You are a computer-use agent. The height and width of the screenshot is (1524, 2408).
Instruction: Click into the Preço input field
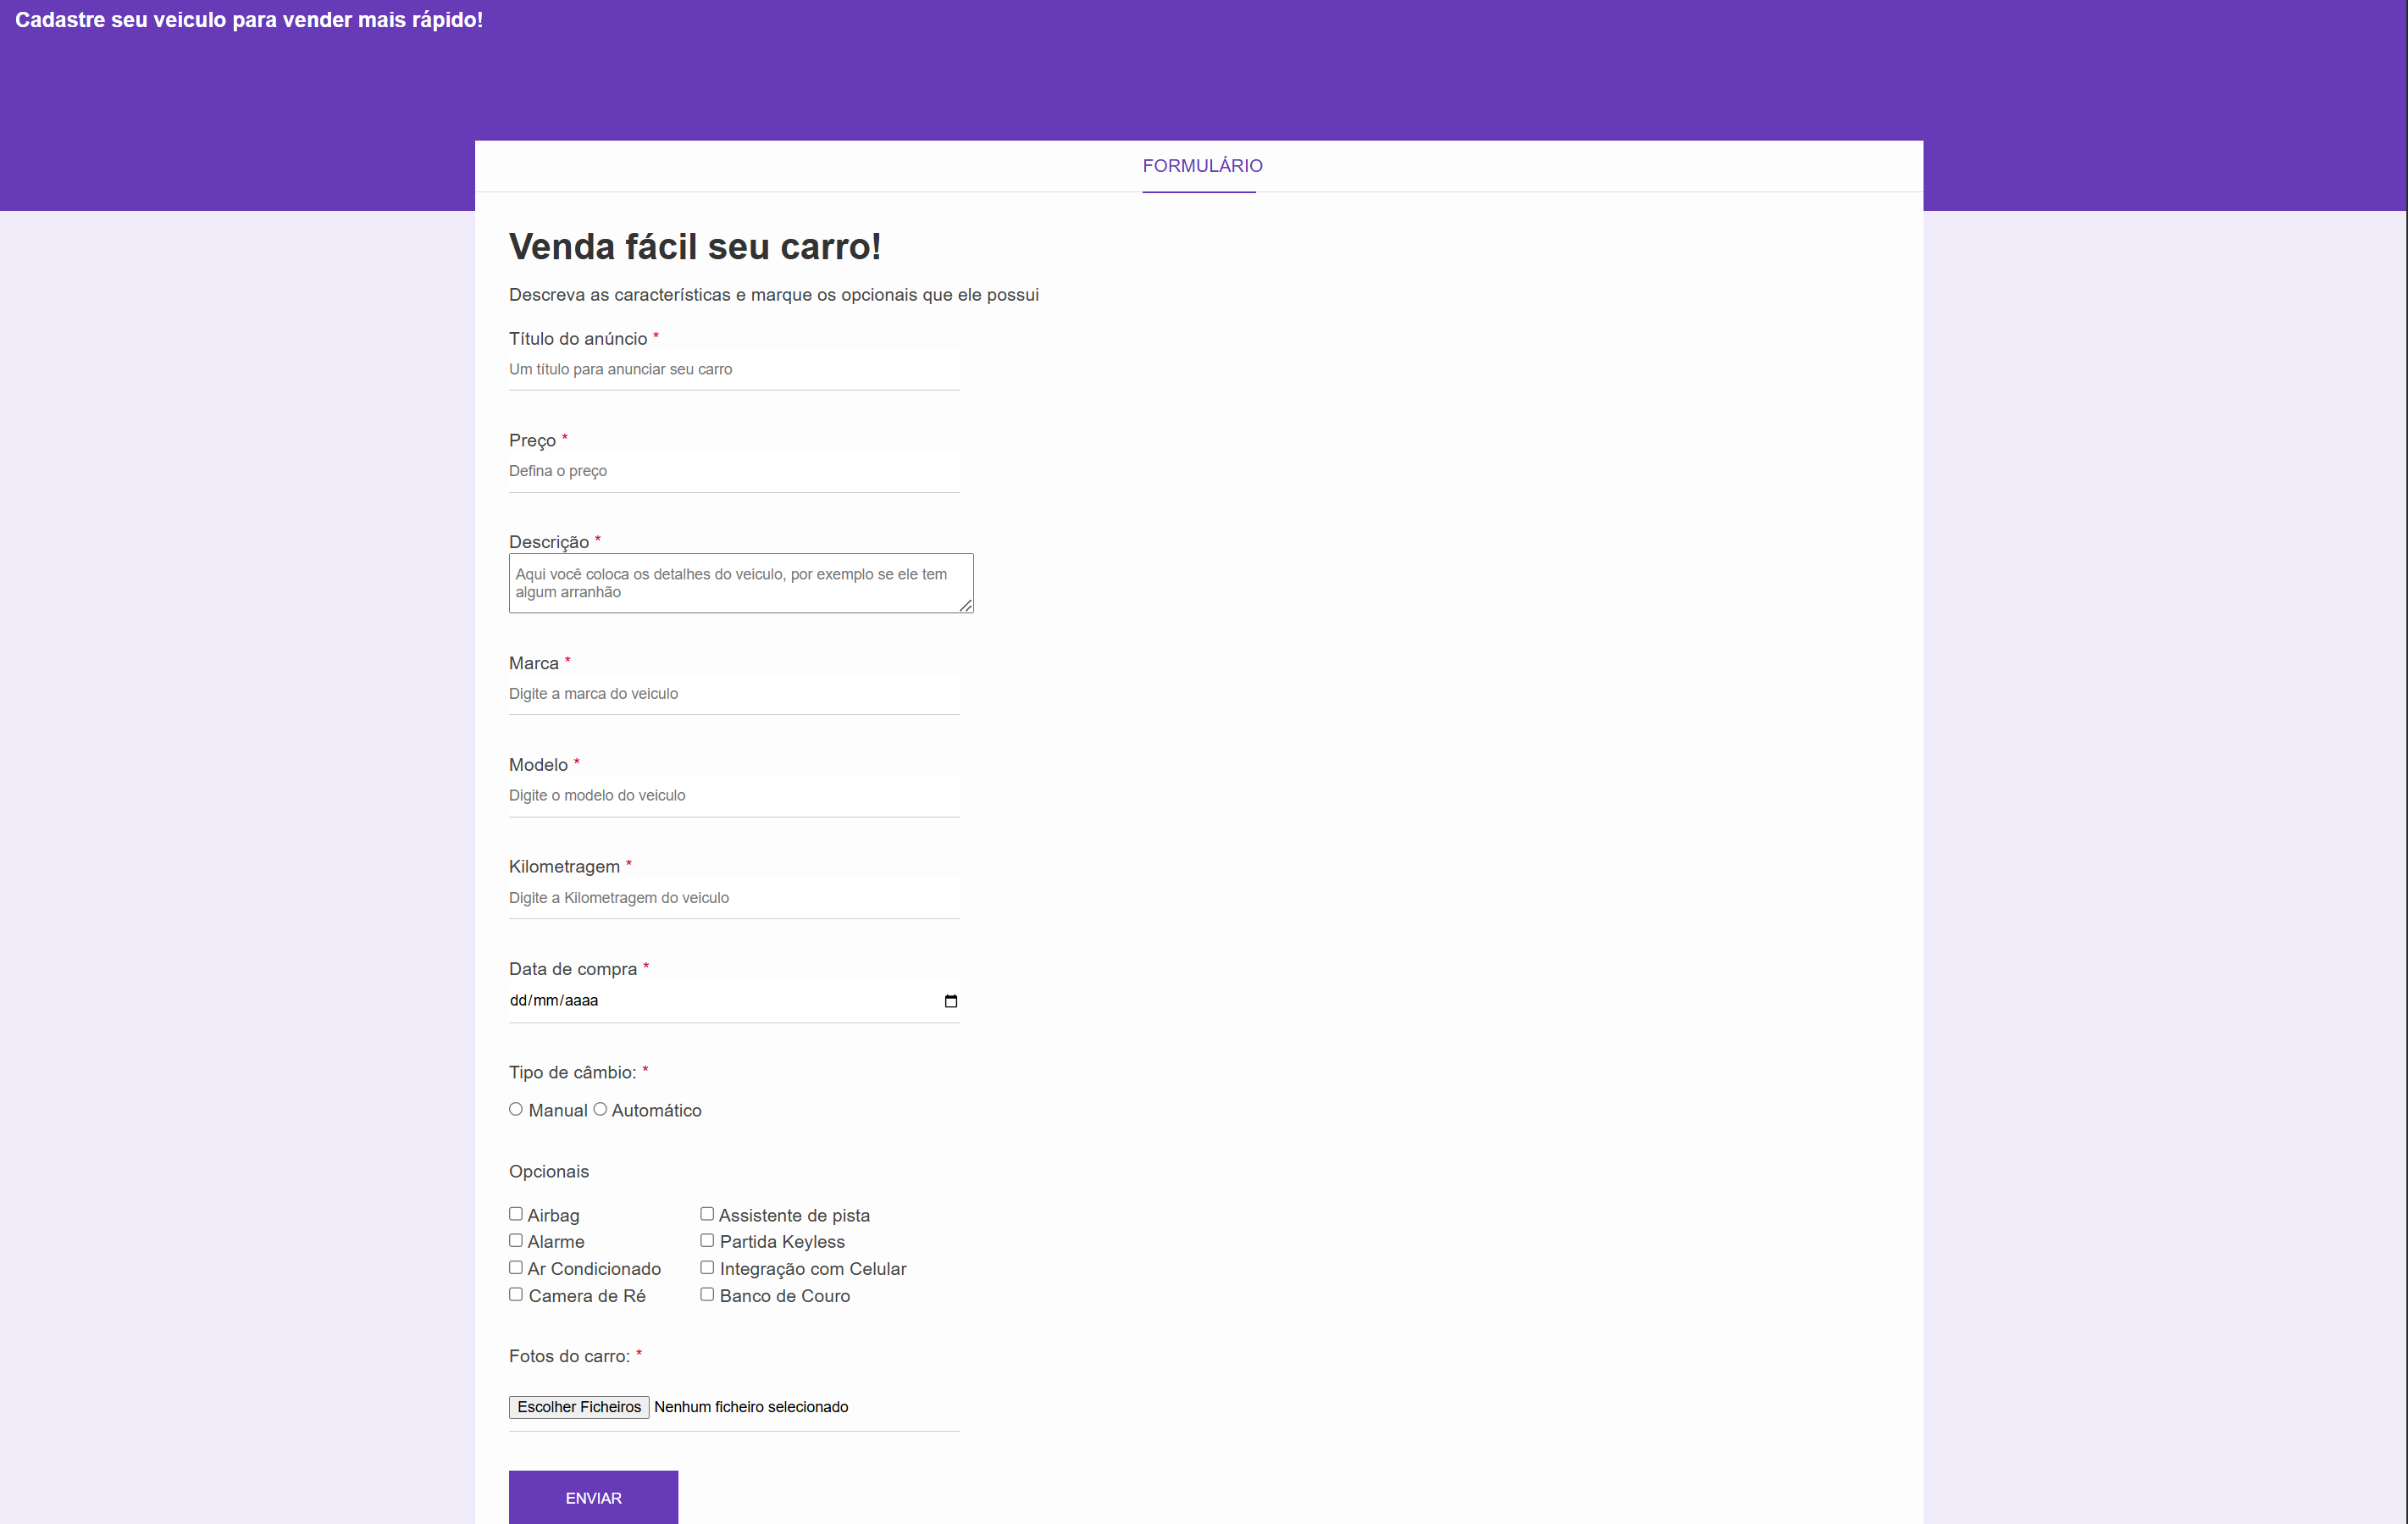pos(733,471)
